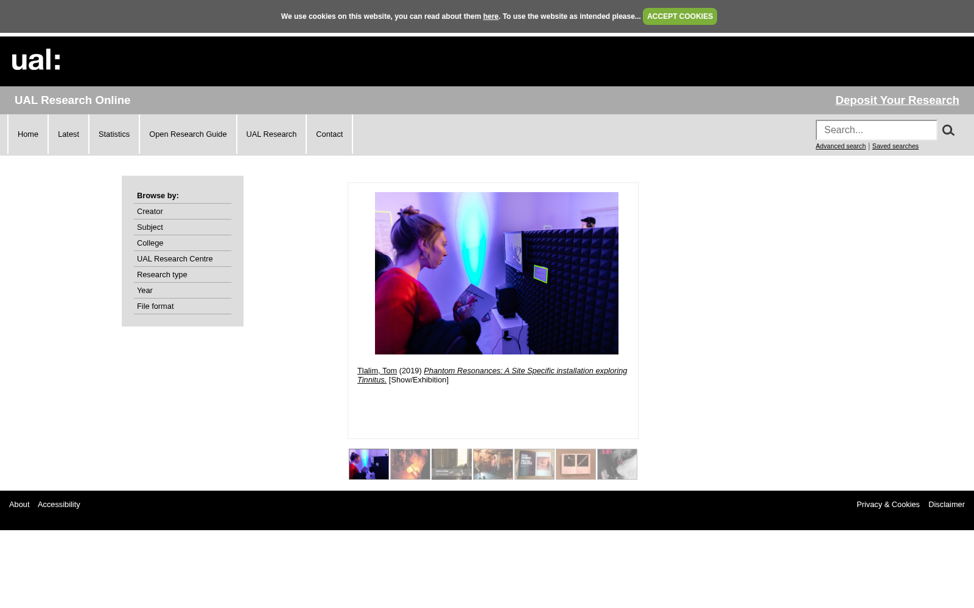Viewport: 974px width, 608px height.
Task: Select the fourth carousel thumbnail
Action: coord(493,465)
